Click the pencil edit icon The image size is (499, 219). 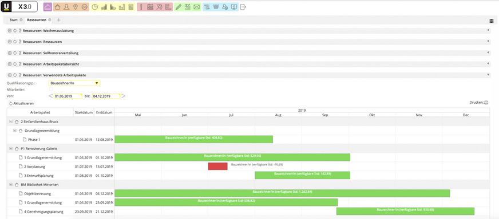pyautogui.click(x=179, y=7)
